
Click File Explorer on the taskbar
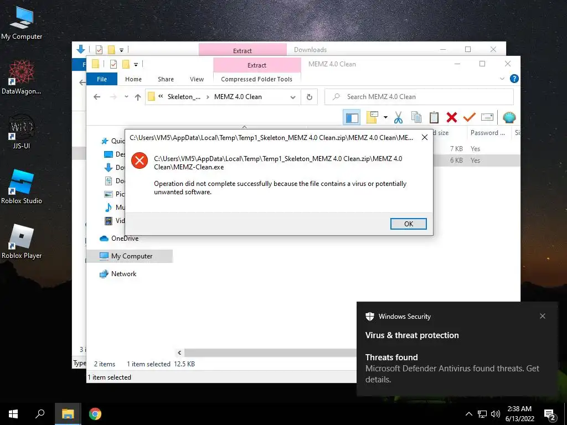point(68,414)
